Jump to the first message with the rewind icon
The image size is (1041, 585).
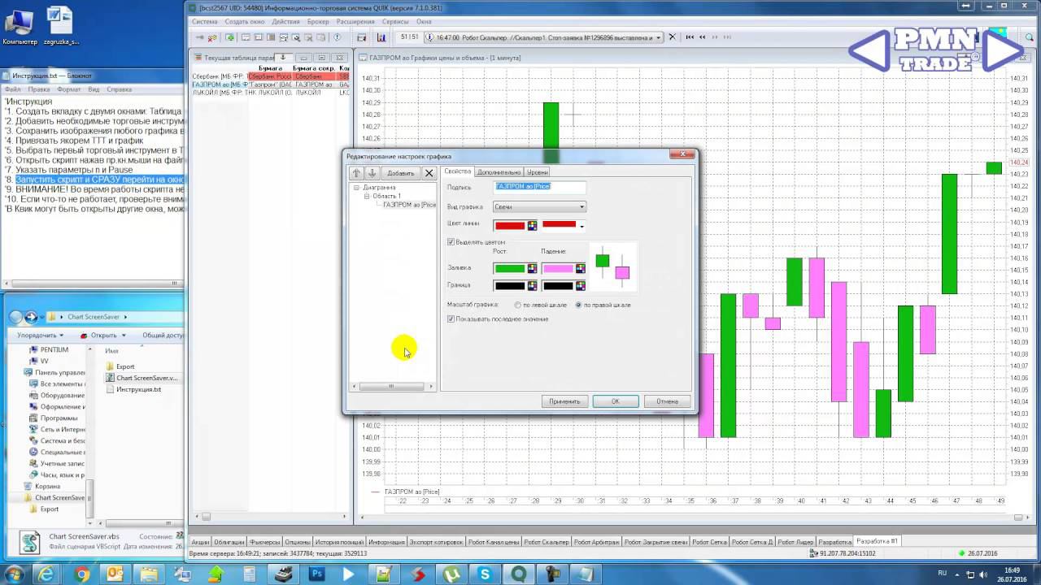pyautogui.click(x=690, y=37)
